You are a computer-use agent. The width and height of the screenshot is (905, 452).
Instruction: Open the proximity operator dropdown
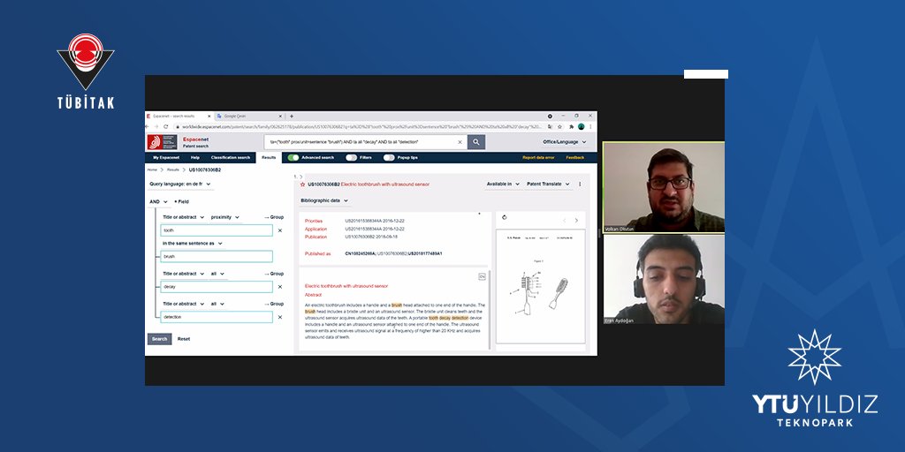(x=225, y=217)
